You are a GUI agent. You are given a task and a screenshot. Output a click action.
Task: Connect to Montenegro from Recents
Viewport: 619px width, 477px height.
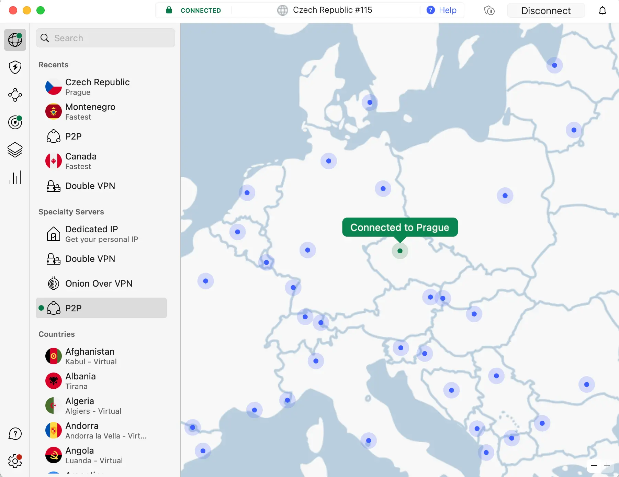(90, 111)
